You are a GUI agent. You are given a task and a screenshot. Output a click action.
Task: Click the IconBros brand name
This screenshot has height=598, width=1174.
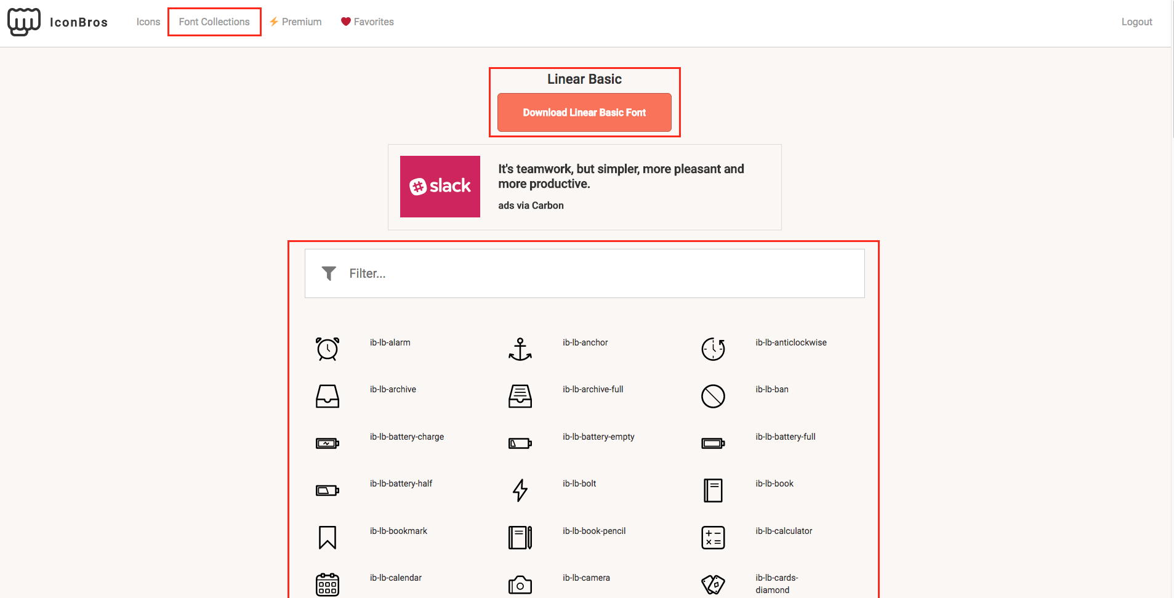[79, 22]
